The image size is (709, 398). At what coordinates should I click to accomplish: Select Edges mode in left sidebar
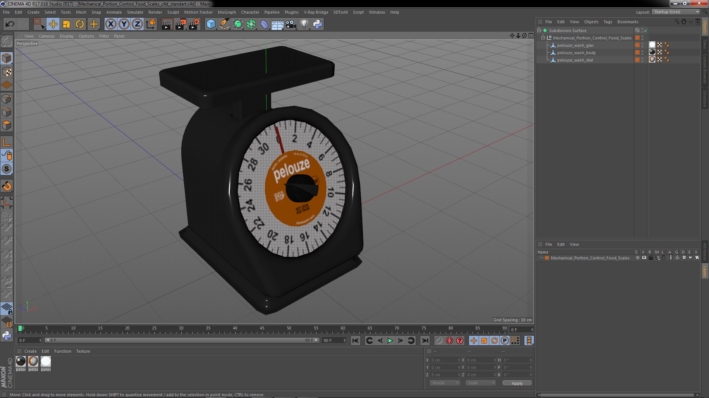pyautogui.click(x=7, y=112)
